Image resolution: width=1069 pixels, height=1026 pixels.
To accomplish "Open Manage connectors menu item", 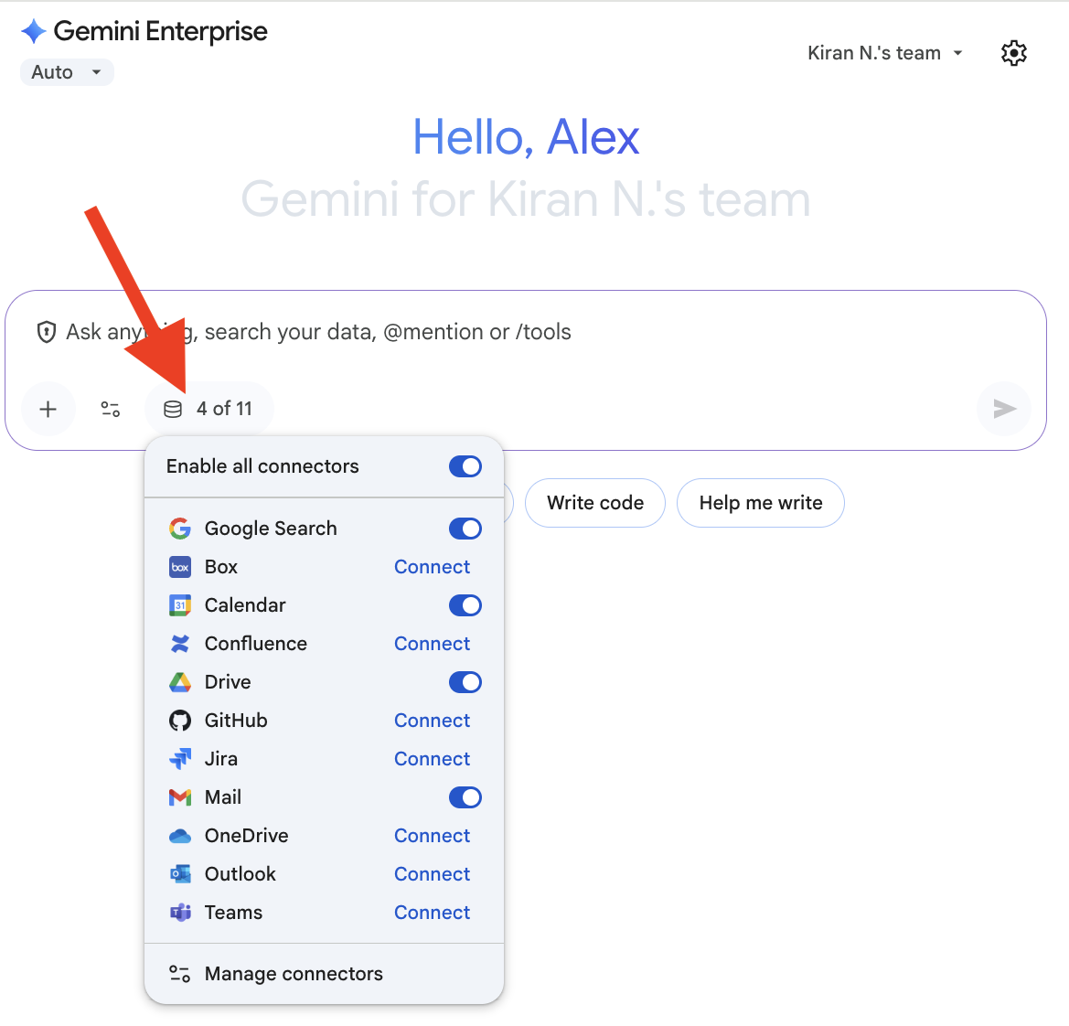I will tap(293, 974).
